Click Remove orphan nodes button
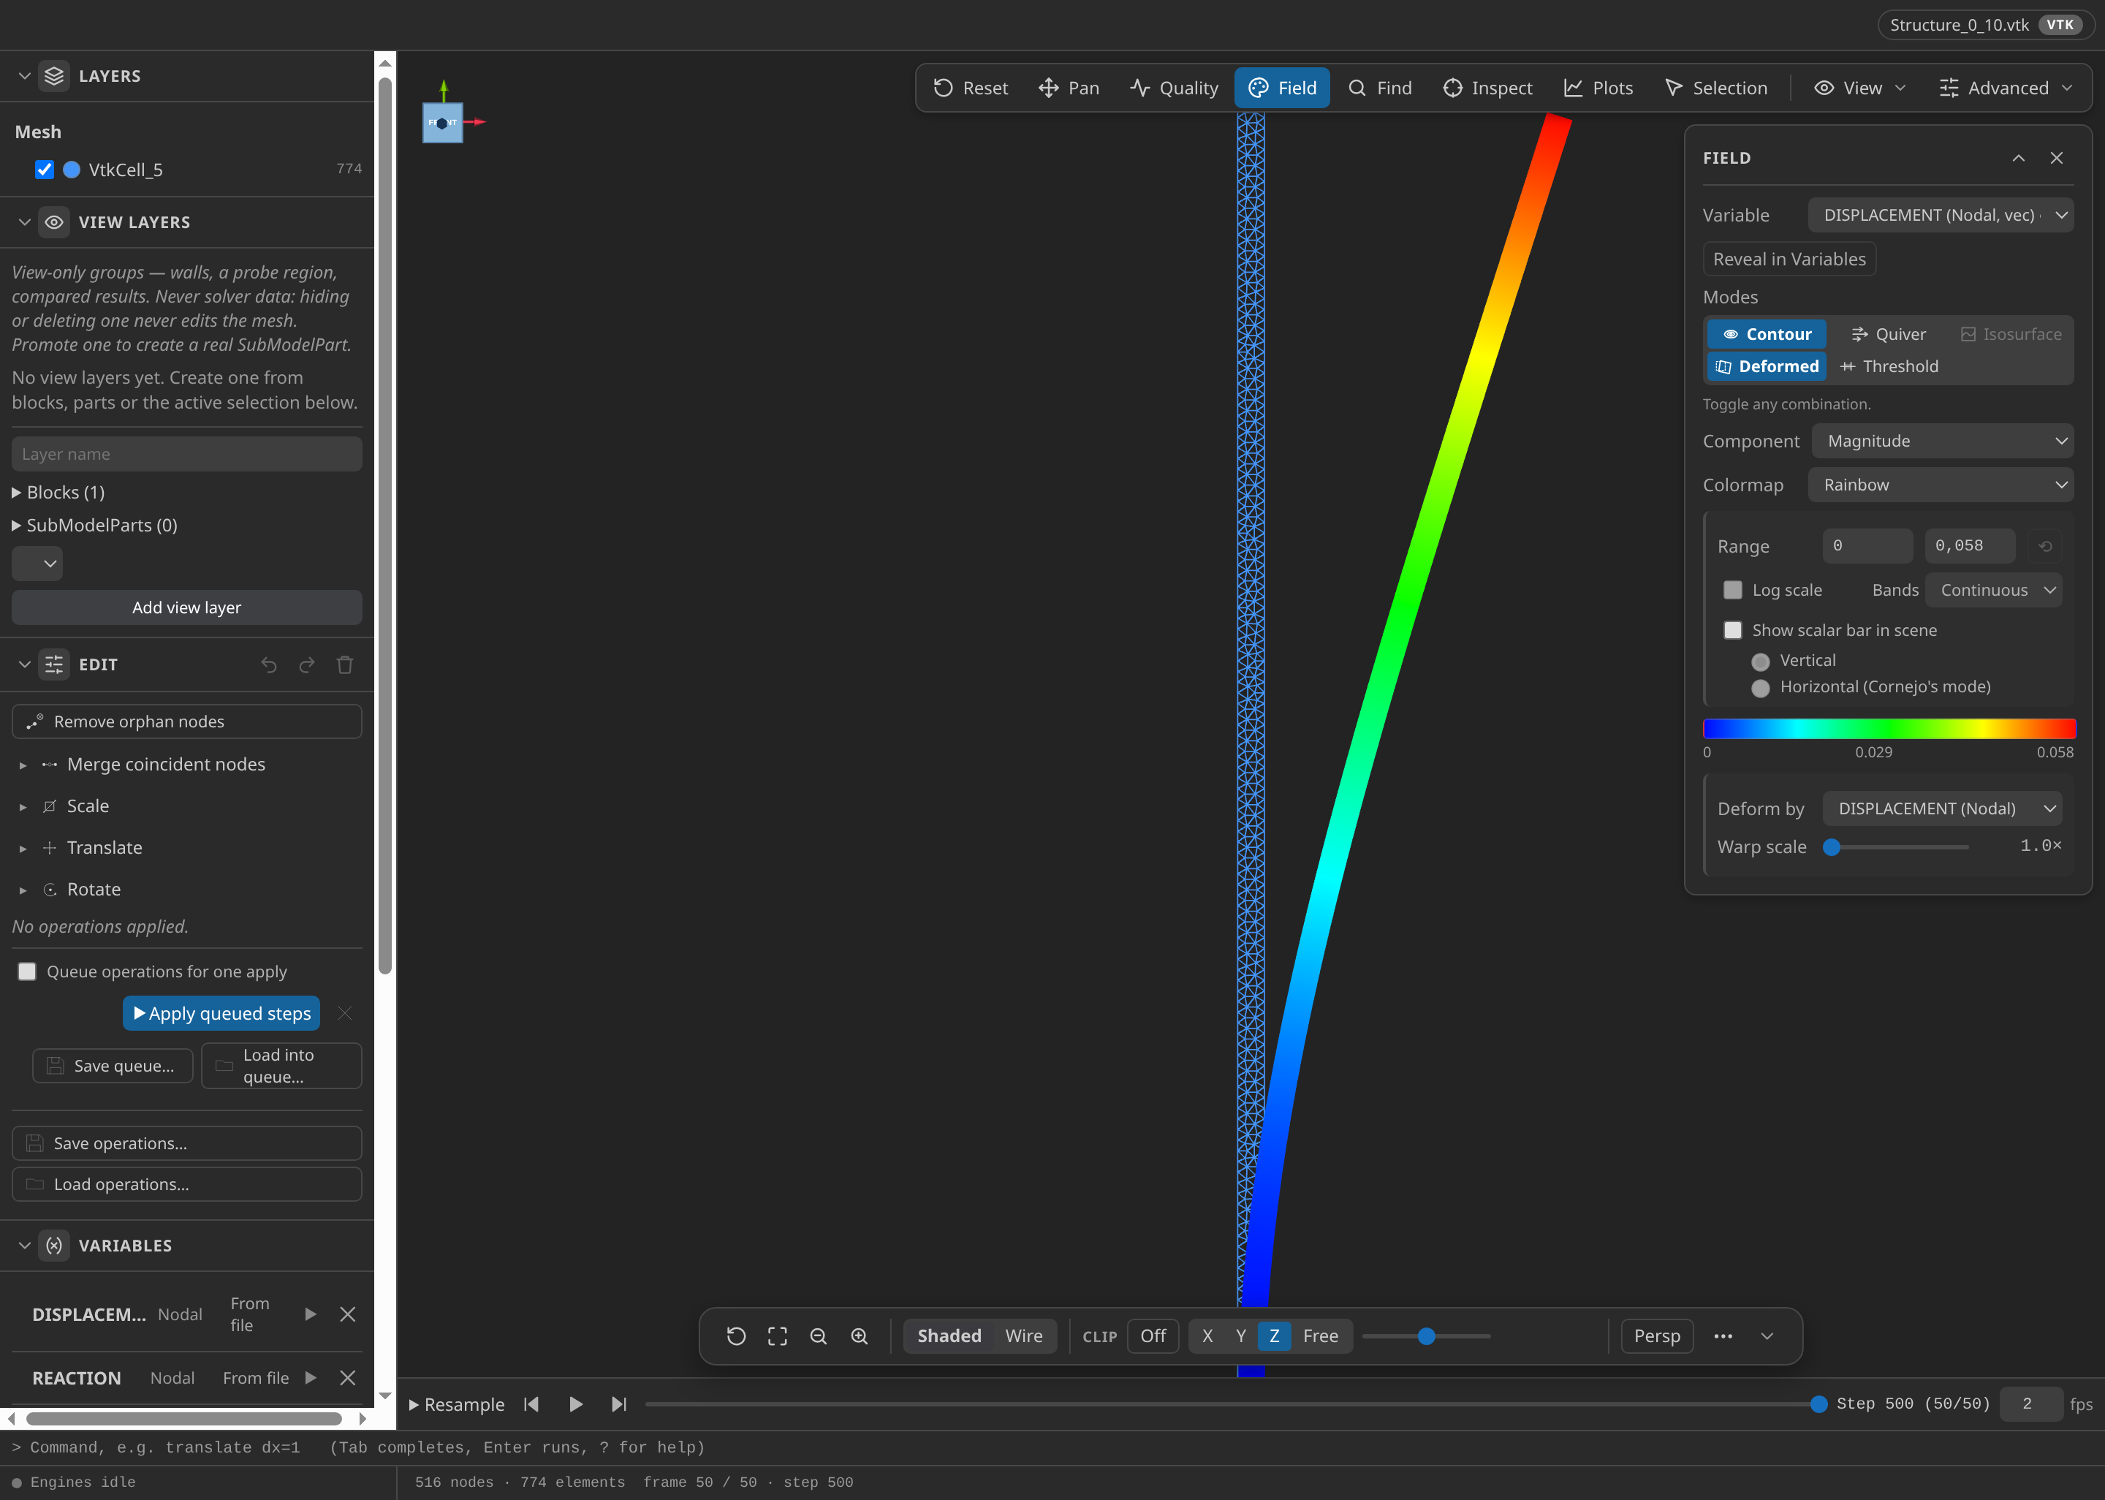Image resolution: width=2105 pixels, height=1500 pixels. click(186, 721)
